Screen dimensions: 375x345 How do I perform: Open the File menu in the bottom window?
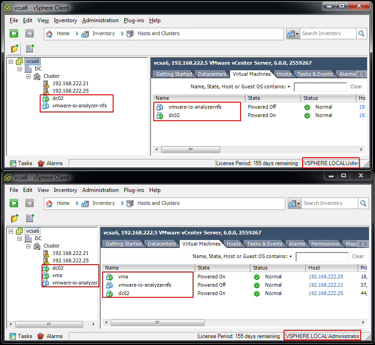click(14, 190)
